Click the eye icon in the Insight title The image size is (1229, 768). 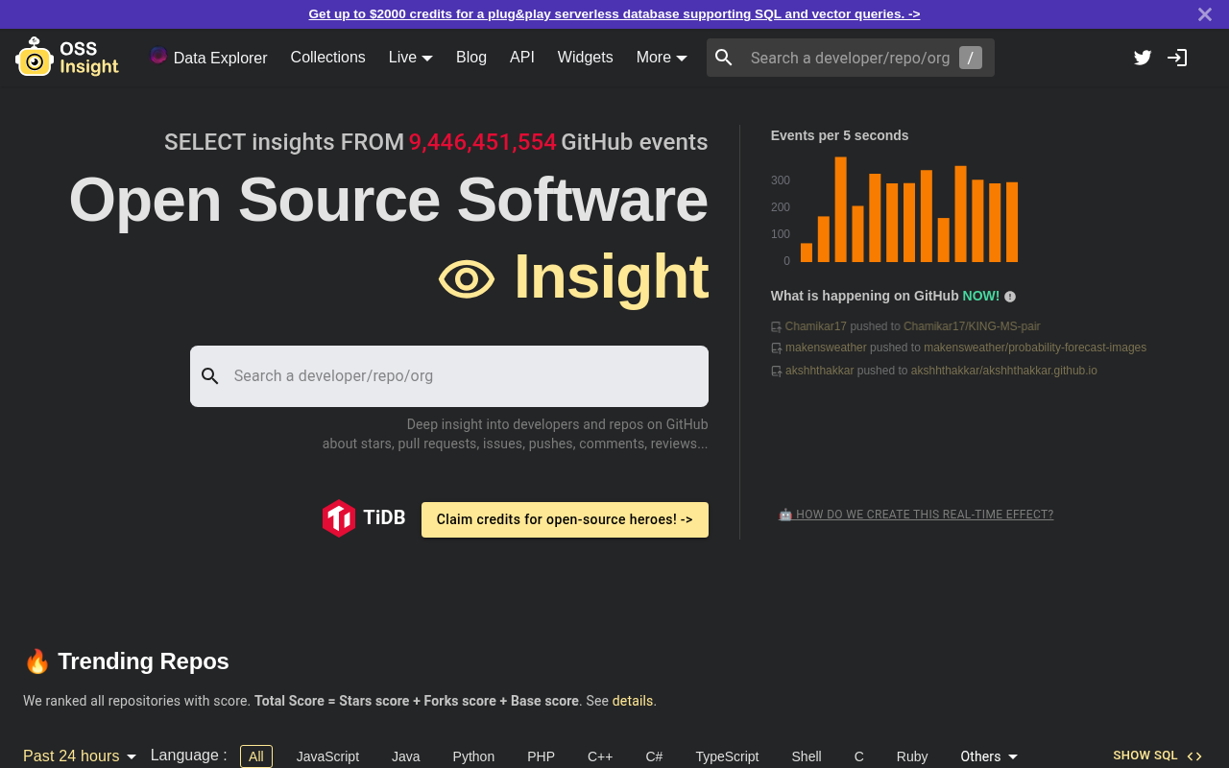coord(467,279)
